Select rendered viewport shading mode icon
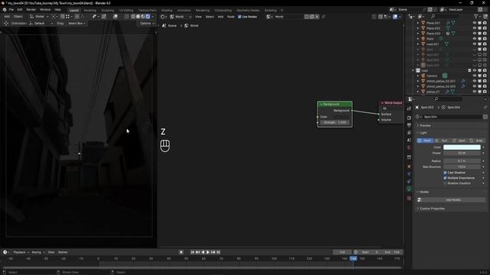The image size is (490, 275). pyautogui.click(x=148, y=17)
